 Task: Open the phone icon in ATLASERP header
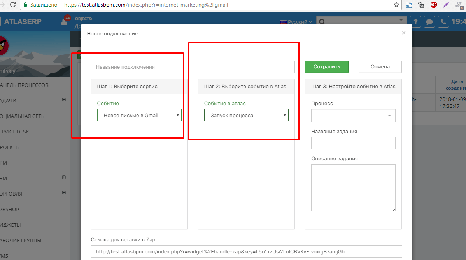tap(443, 22)
